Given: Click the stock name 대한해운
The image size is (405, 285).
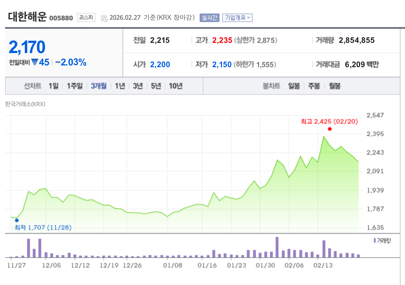Looking at the screenshot, I should click(x=27, y=17).
